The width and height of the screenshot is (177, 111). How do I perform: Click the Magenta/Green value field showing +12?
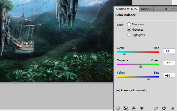tap(169, 63)
